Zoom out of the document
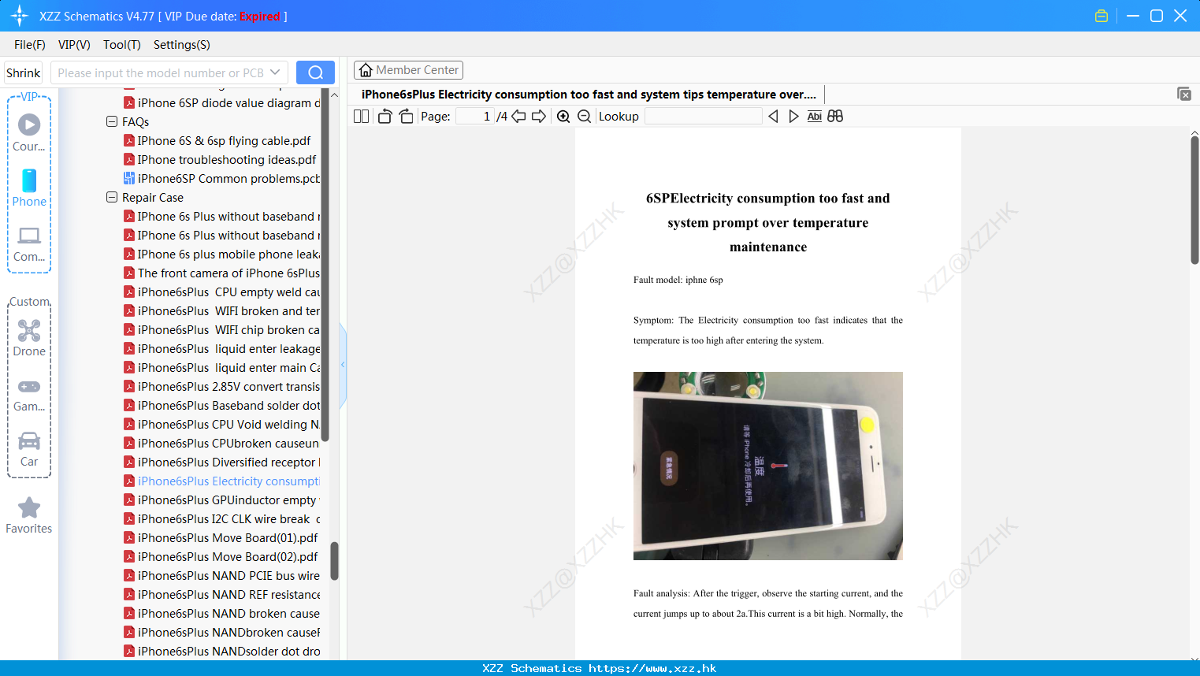Viewport: 1200px width, 676px height. (x=584, y=116)
